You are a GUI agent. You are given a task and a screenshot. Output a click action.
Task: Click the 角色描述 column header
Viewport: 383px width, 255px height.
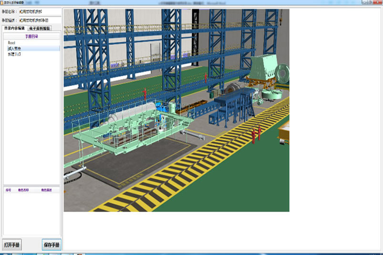47,190
